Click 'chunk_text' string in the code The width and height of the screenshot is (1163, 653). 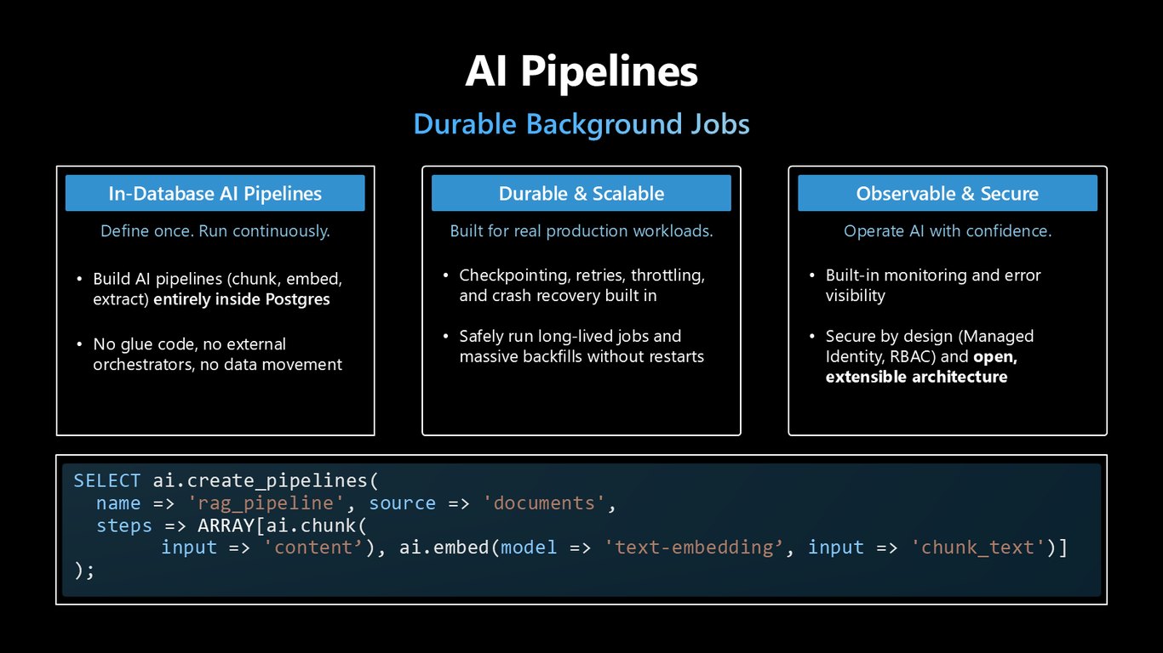(978, 547)
